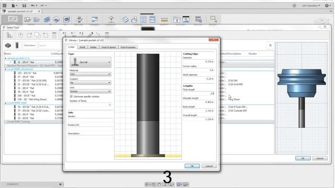Click the tool library tree icon
The image size is (335, 188).
(x=9, y=35)
